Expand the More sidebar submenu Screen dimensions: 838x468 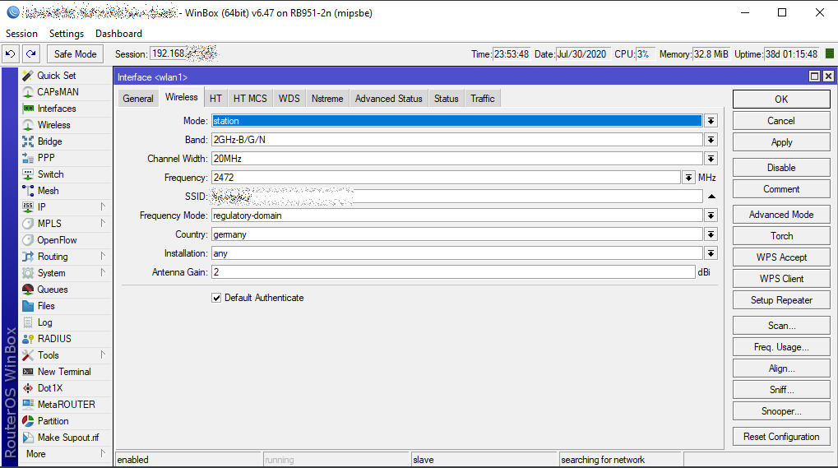coord(103,454)
